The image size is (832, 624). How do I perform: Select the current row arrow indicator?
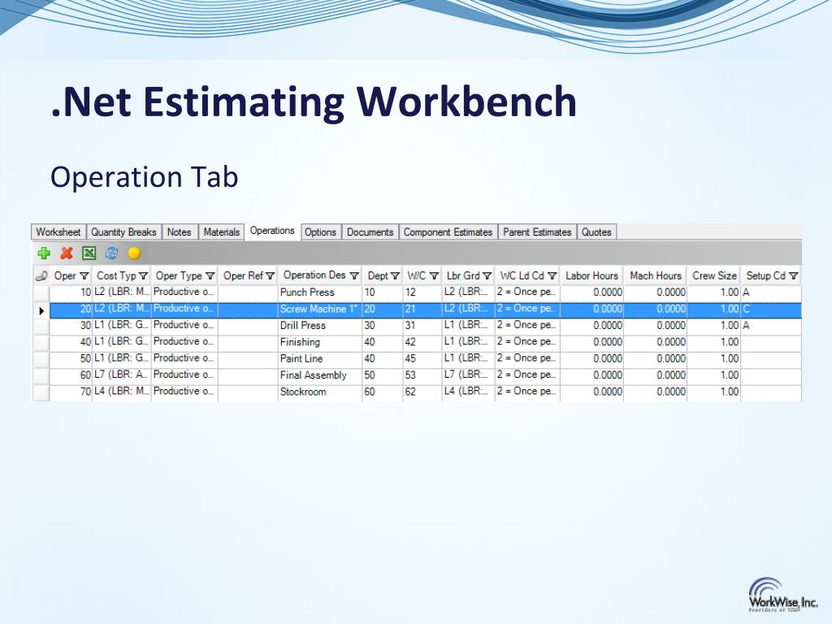pos(41,310)
